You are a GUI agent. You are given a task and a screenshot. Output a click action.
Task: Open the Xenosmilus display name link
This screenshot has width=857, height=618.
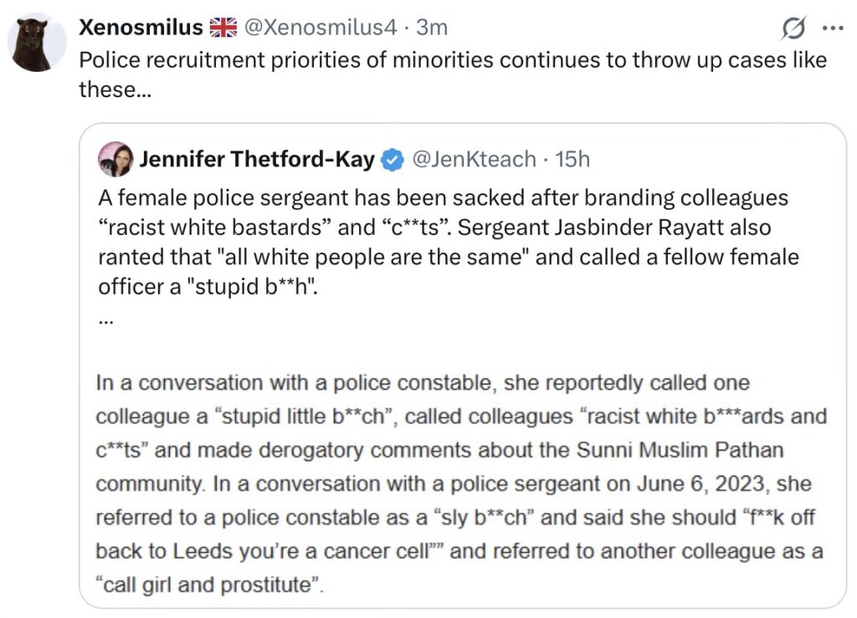tap(141, 28)
